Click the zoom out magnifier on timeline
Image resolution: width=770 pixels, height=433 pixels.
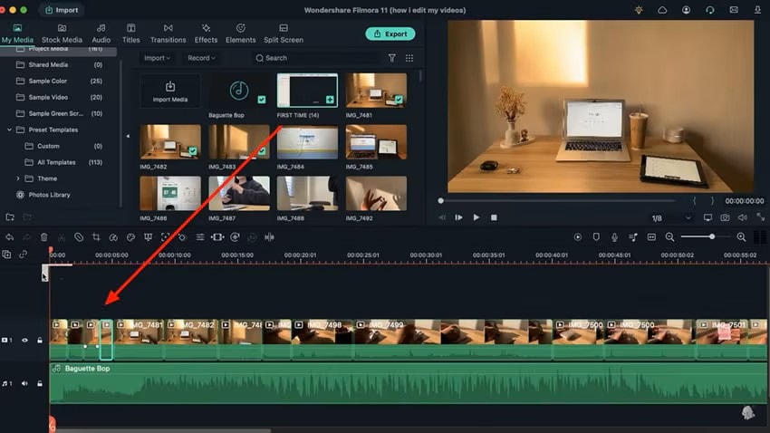(x=669, y=237)
